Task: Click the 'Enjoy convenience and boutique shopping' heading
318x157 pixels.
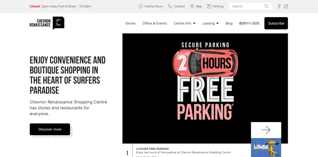Action: click(x=68, y=75)
